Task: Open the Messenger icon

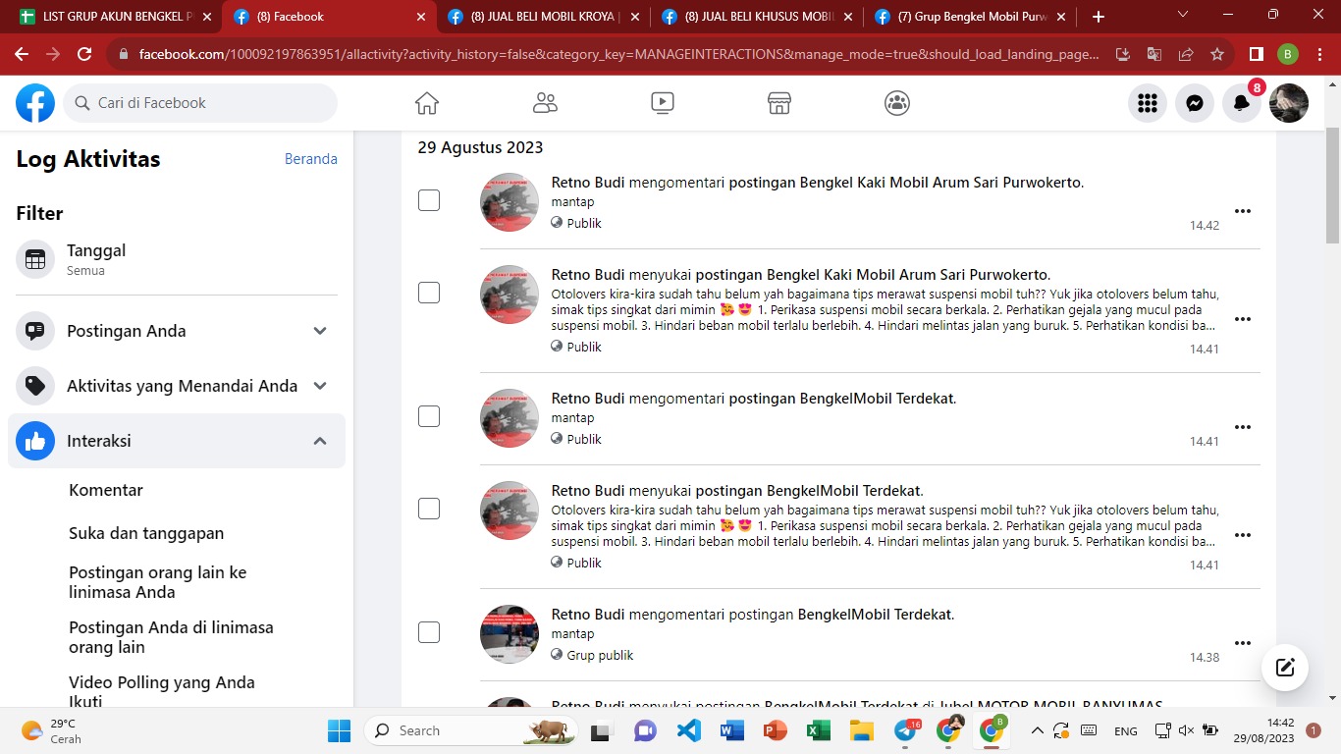Action: (x=1195, y=103)
